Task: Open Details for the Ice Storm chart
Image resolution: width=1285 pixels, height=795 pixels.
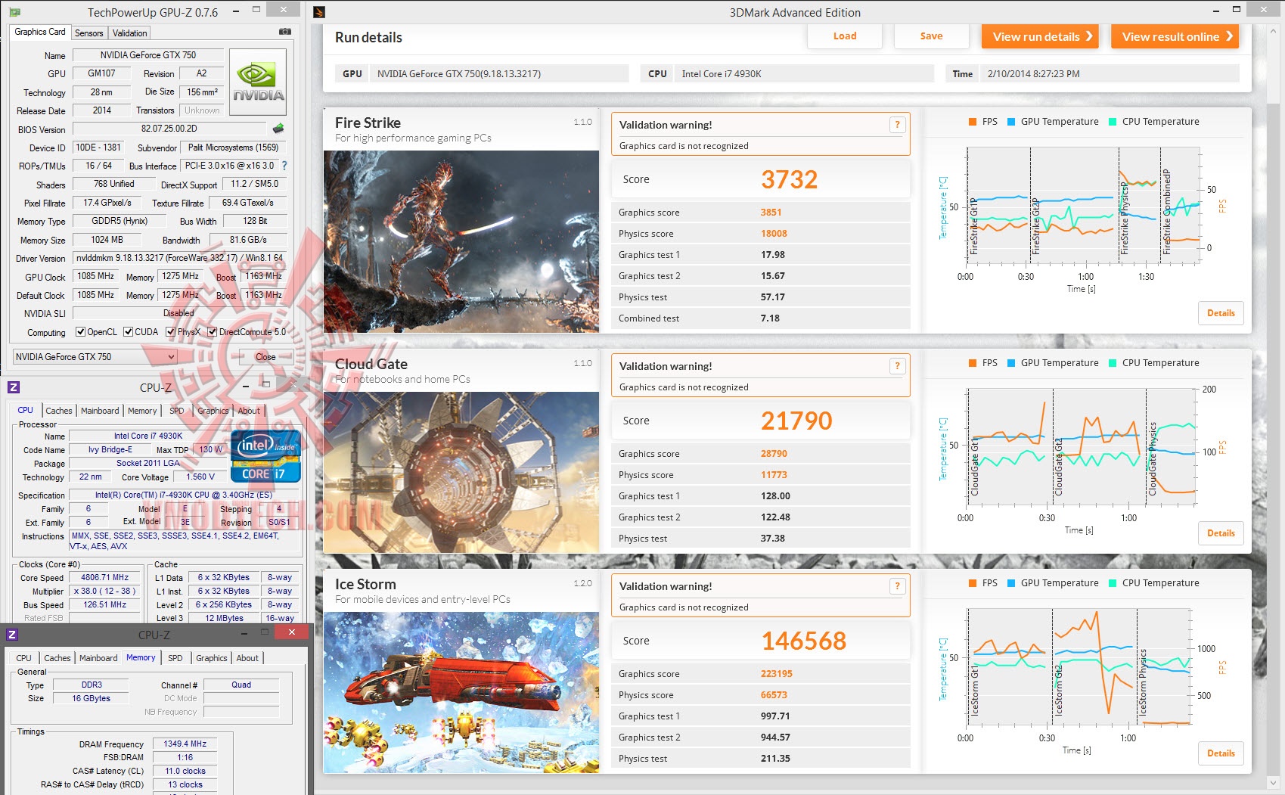Action: 1221,753
